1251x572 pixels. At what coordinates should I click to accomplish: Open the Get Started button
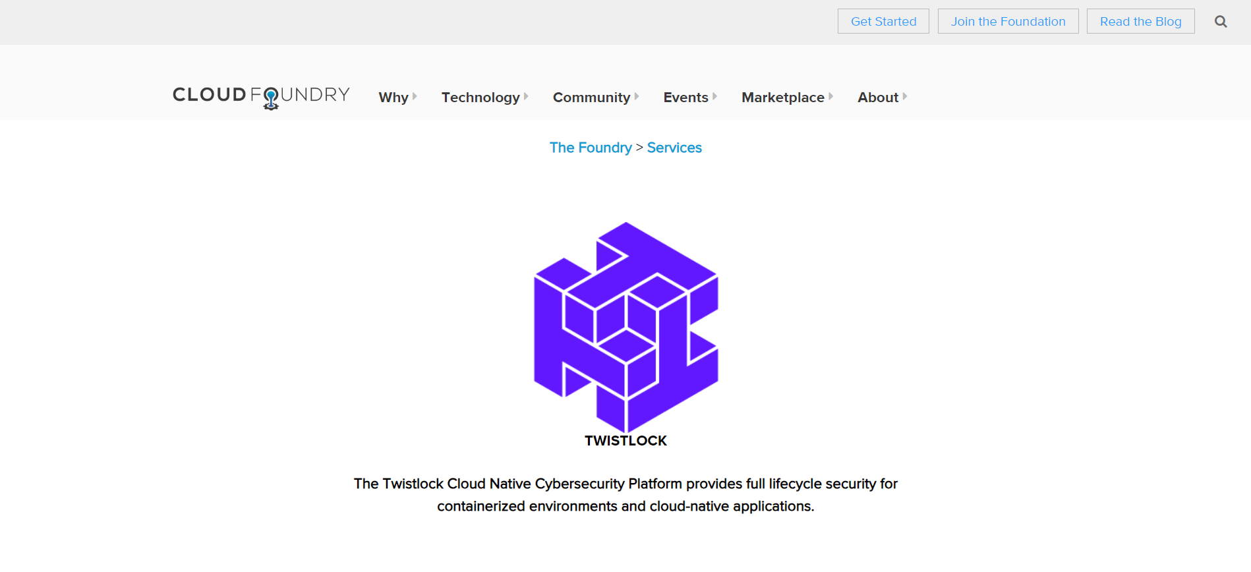tap(883, 21)
